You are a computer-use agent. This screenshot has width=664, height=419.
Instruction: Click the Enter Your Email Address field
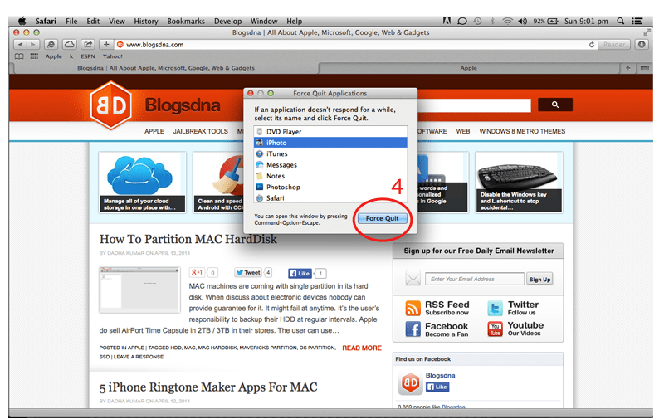coord(474,279)
